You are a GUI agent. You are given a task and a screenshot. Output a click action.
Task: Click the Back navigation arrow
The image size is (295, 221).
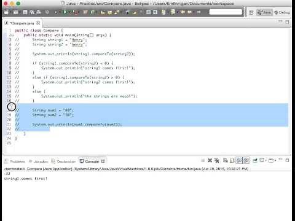(190, 12)
